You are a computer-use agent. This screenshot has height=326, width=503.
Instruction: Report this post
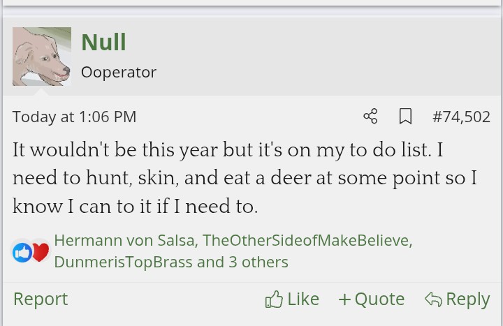41,299
